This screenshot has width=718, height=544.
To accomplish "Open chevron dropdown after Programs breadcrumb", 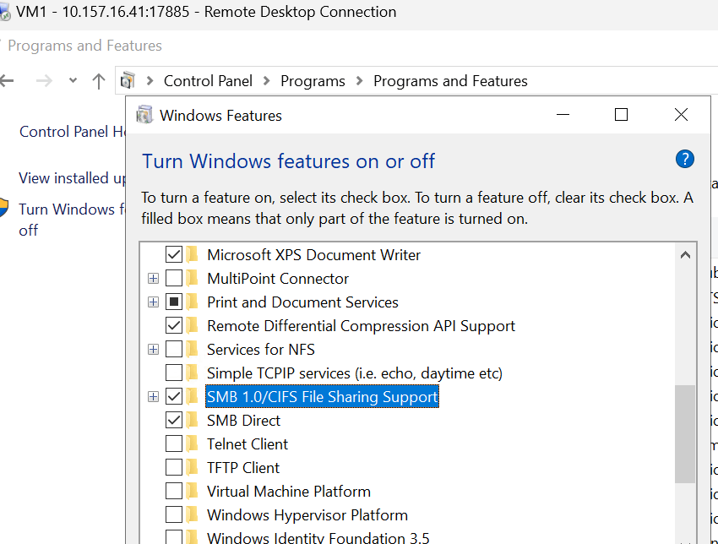I will (360, 81).
